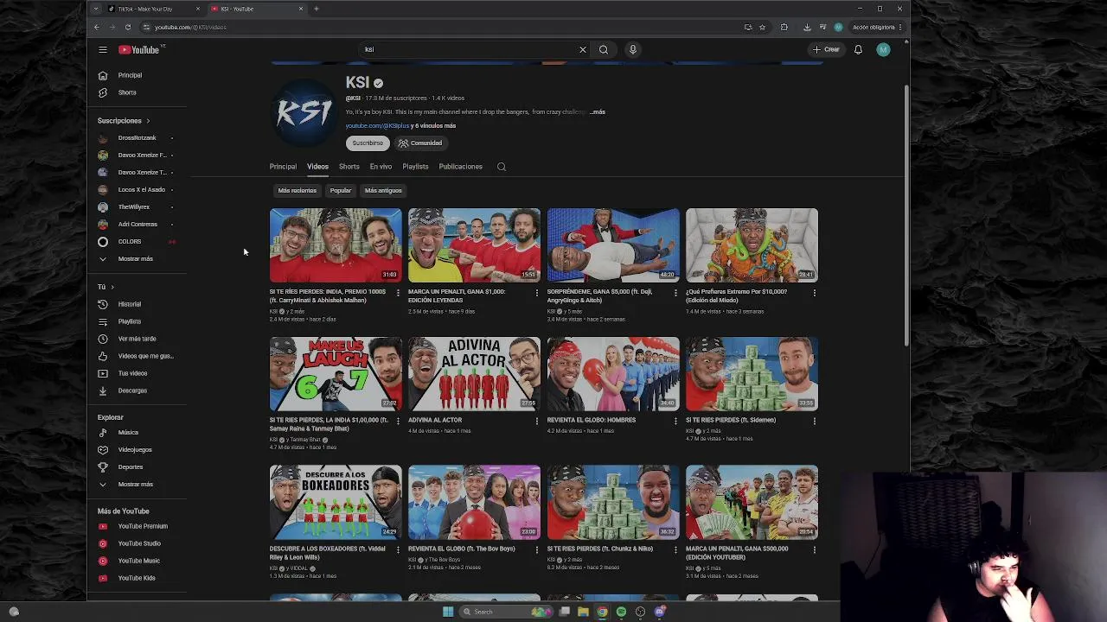This screenshot has height=622, width=1107.
Task: Filter videos by Popular
Action: [341, 190]
